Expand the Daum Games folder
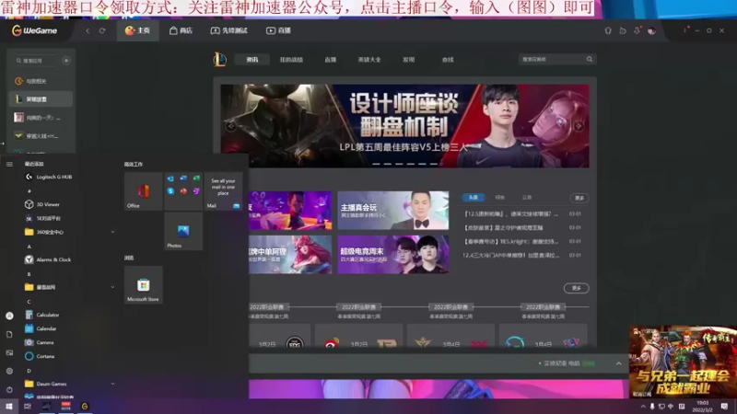The height and width of the screenshot is (414, 737). pyautogui.click(x=112, y=384)
